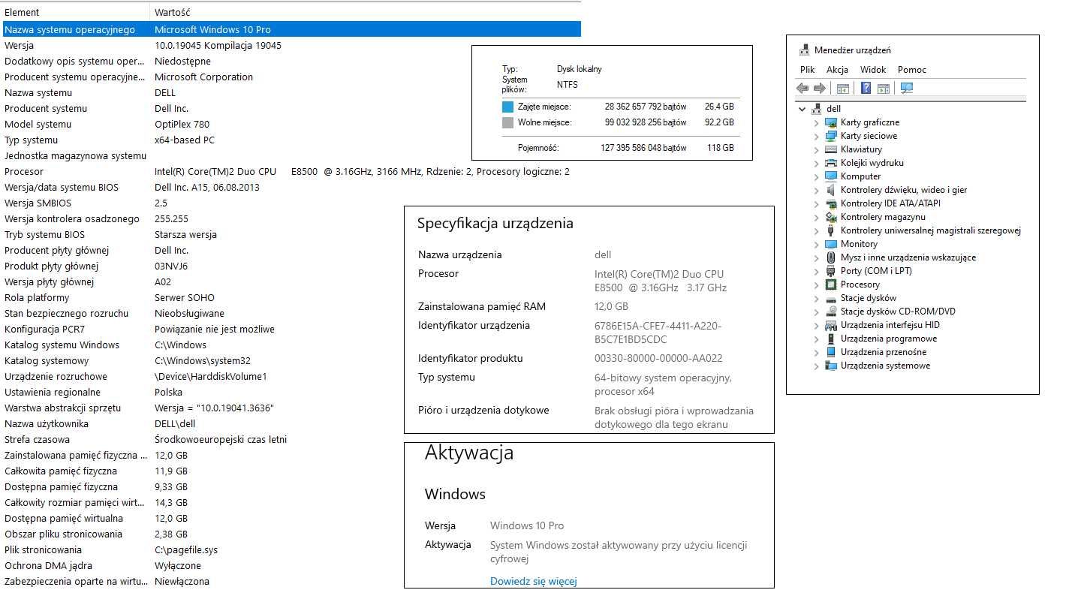Click the Karty sieciowe network icon

pyautogui.click(x=831, y=136)
